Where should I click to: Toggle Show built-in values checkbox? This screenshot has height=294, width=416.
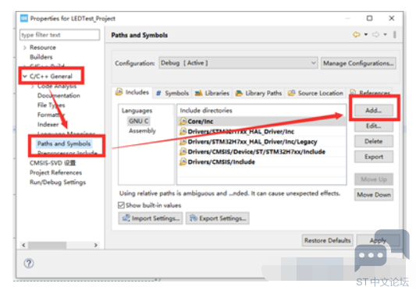[121, 205]
